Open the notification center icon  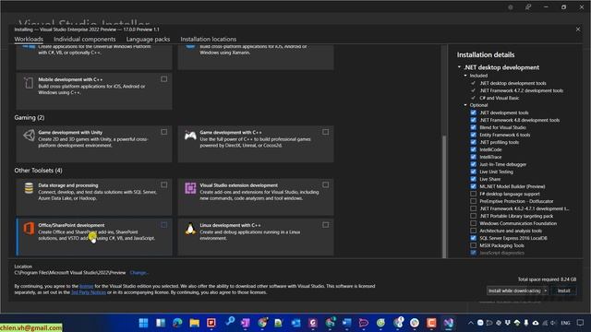(581, 323)
